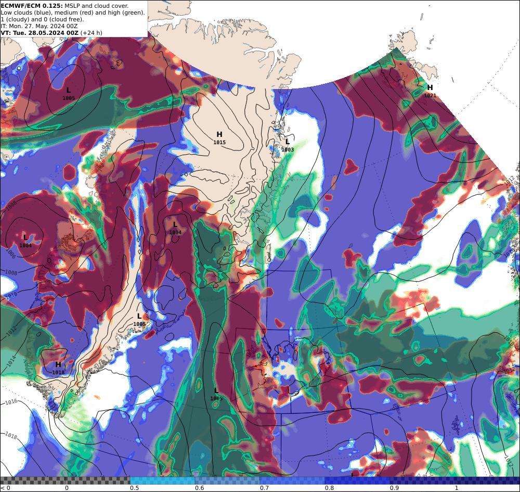Screen dimensions: 520x492
Task: Click the 1006 isobar label
Action: (10, 255)
